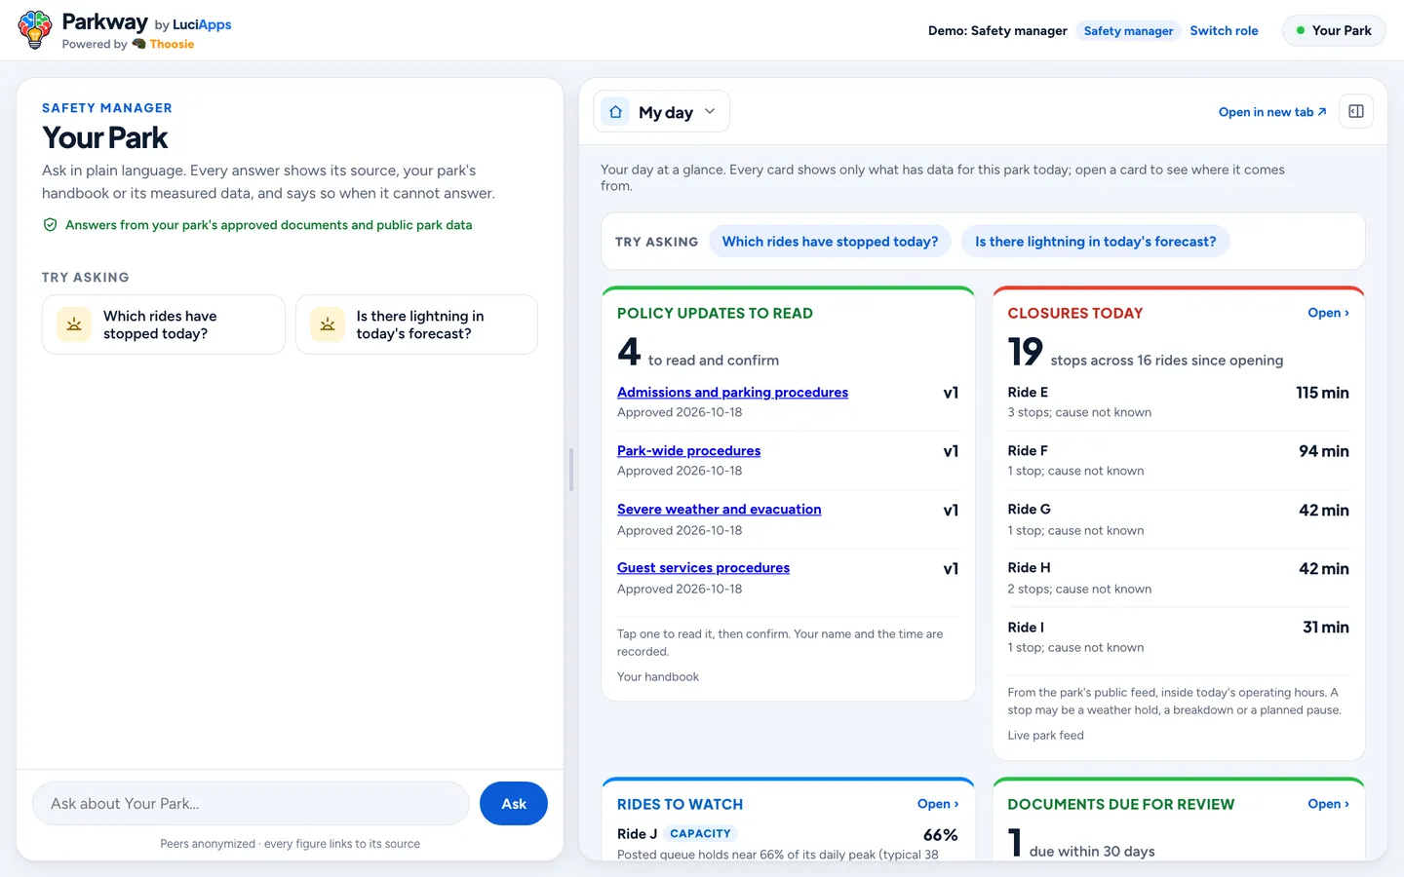
Task: Click the sunrise icon on stopped rides card
Action: click(x=74, y=324)
